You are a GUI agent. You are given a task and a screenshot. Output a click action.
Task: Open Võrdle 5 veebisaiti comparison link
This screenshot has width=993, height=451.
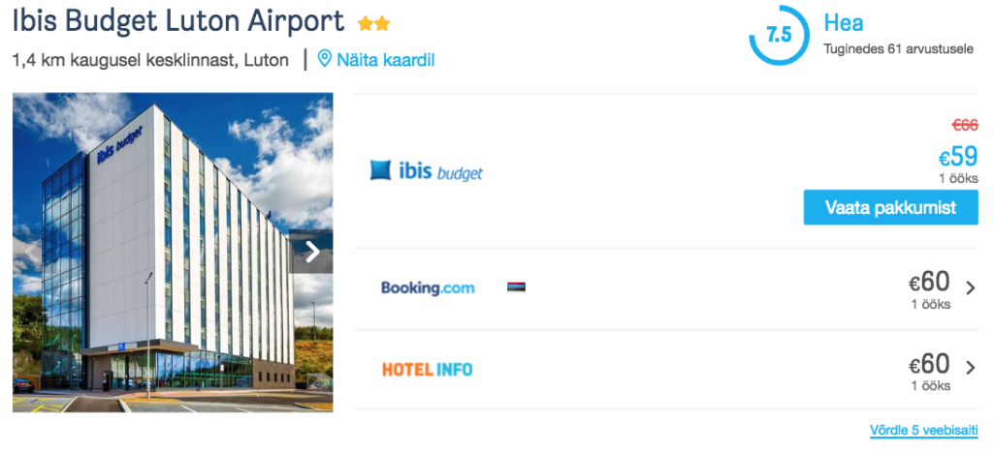tap(923, 430)
